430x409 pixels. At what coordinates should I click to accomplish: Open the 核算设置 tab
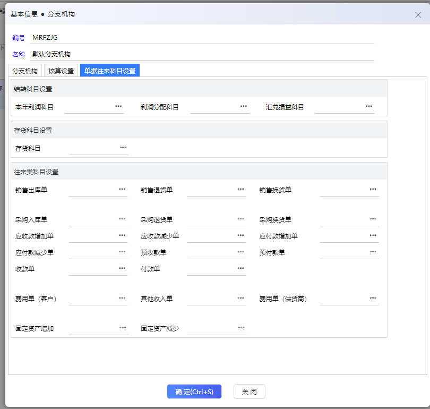pyautogui.click(x=61, y=71)
